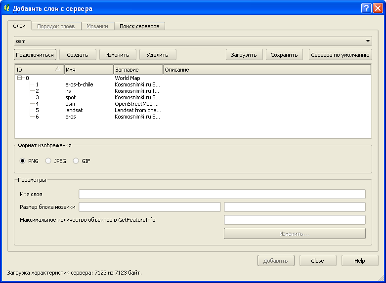The image size is (386, 283).
Task: Select the JPEG image format
Action: coord(48,161)
